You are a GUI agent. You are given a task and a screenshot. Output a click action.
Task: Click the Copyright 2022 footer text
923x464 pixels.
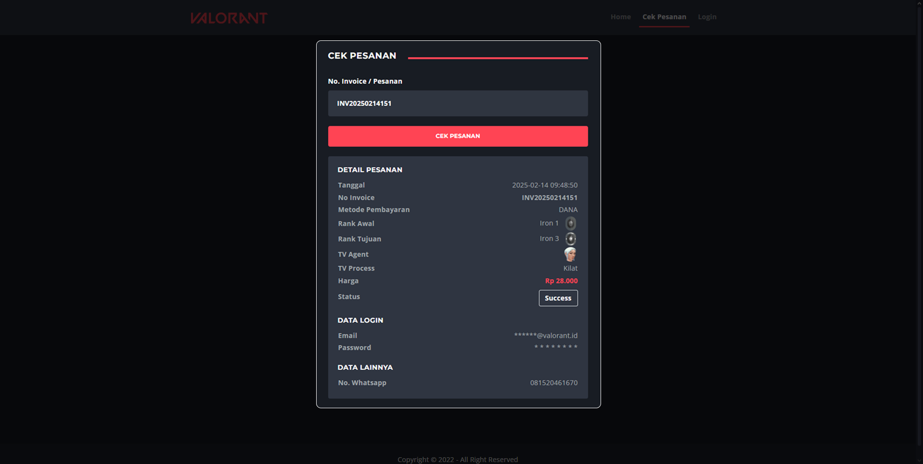458,460
